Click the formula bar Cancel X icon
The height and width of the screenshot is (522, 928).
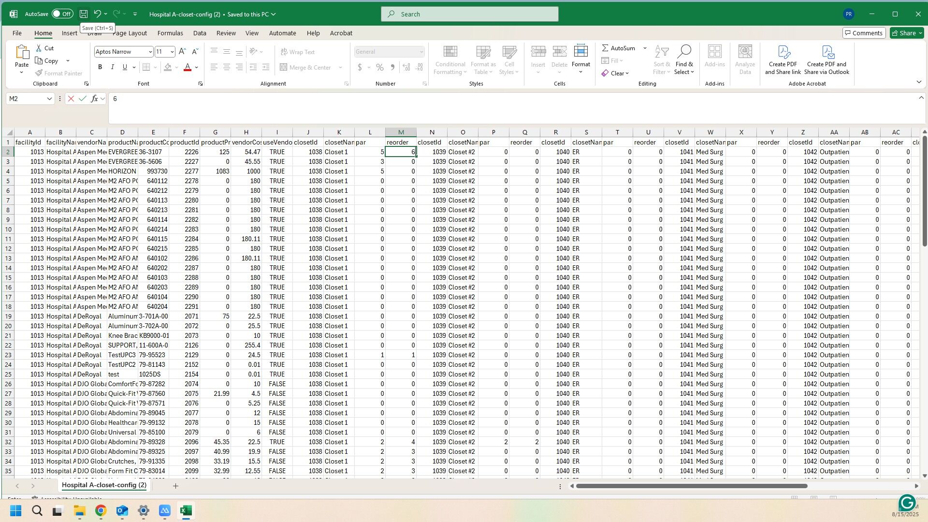[71, 99]
